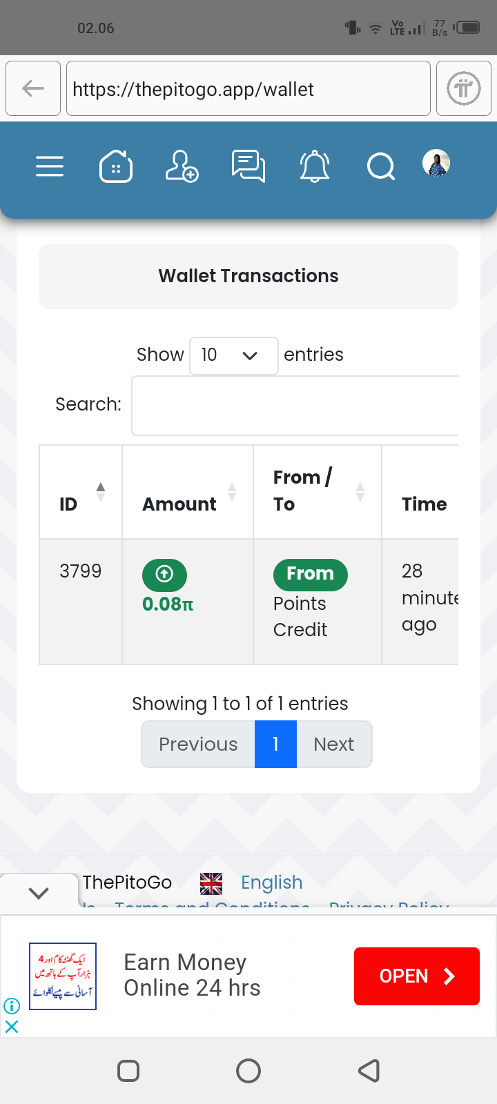Sort by From / To column

317,492
